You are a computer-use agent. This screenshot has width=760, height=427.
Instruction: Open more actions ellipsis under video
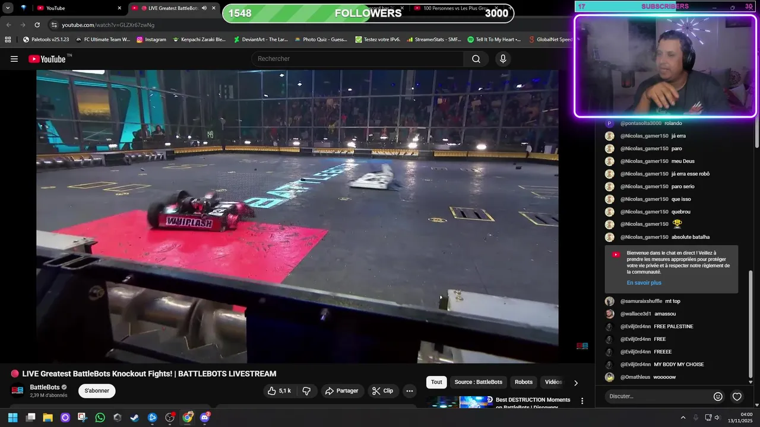click(x=409, y=391)
